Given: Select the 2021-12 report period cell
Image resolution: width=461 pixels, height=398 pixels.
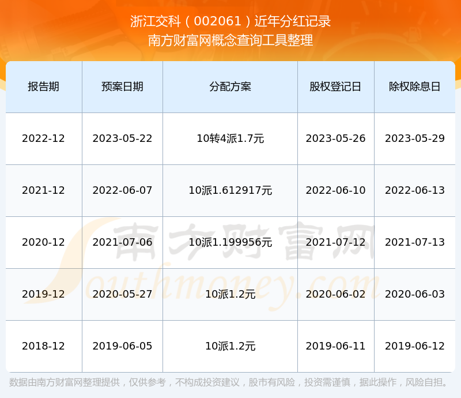Looking at the screenshot, I should tap(44, 190).
